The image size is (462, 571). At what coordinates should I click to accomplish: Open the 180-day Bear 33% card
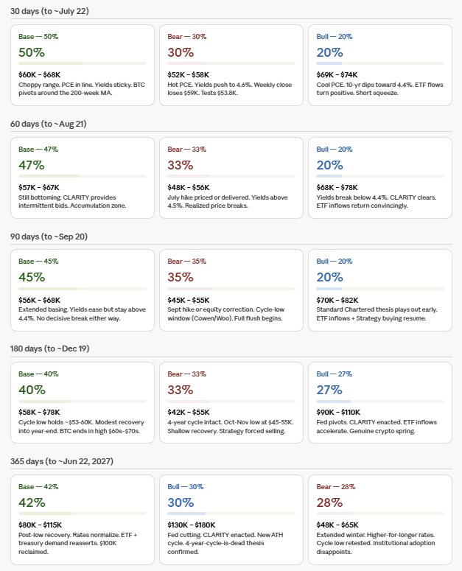(x=231, y=403)
